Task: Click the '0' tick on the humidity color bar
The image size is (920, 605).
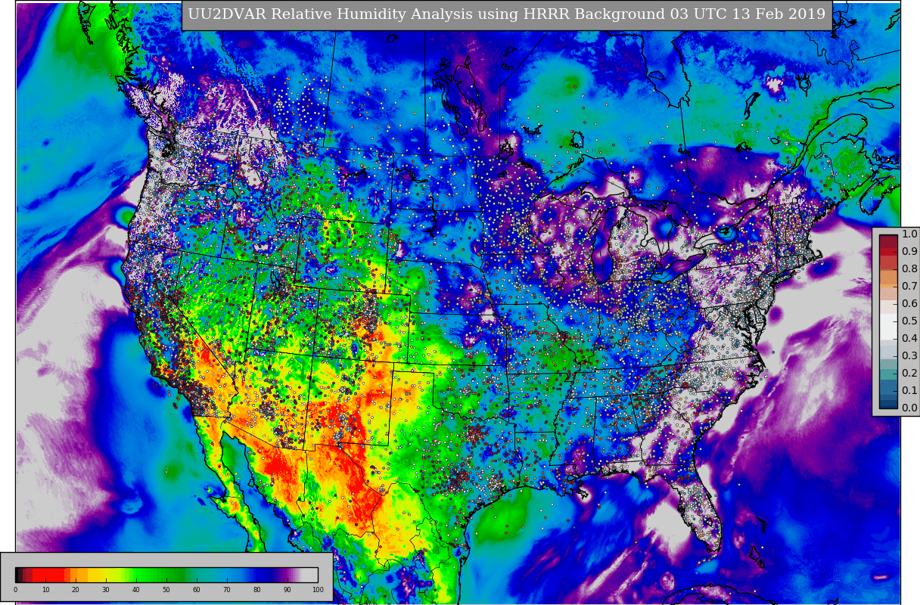Action: click(x=15, y=590)
